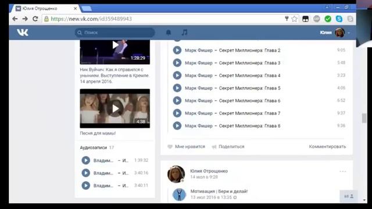The width and height of the screenshot is (372, 209).
Task: Play Секрет Миллионера: Глава 4
Action: tap(177, 75)
